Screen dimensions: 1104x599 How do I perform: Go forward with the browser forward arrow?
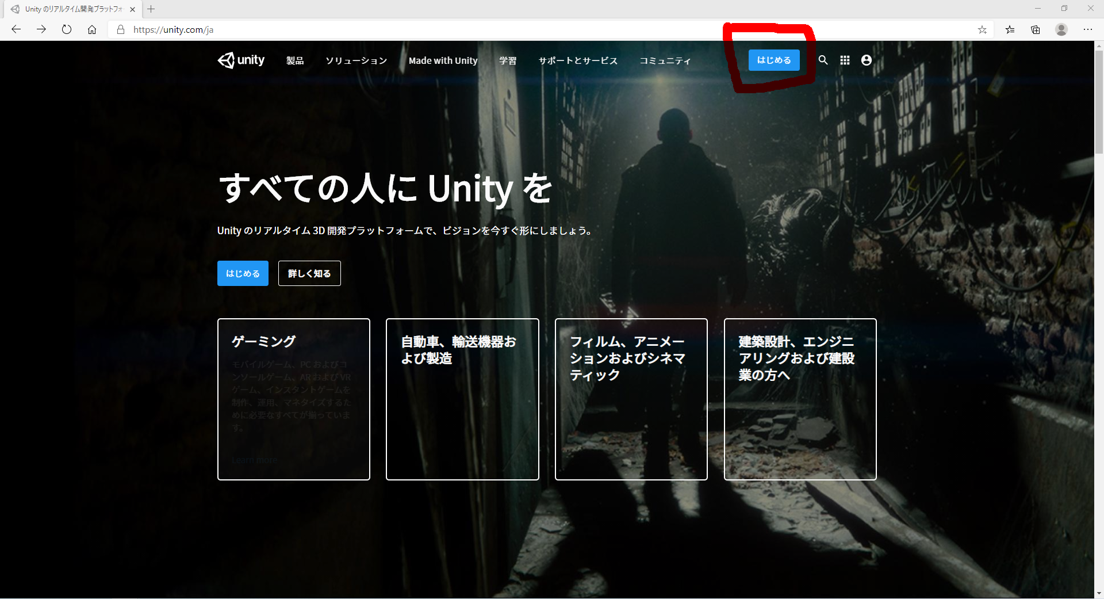[x=41, y=29]
